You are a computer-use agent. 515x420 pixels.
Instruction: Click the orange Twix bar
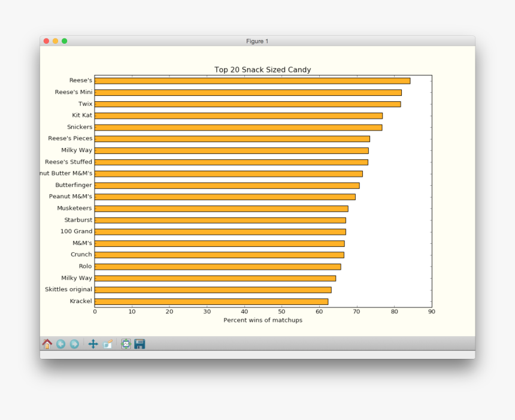tap(247, 104)
